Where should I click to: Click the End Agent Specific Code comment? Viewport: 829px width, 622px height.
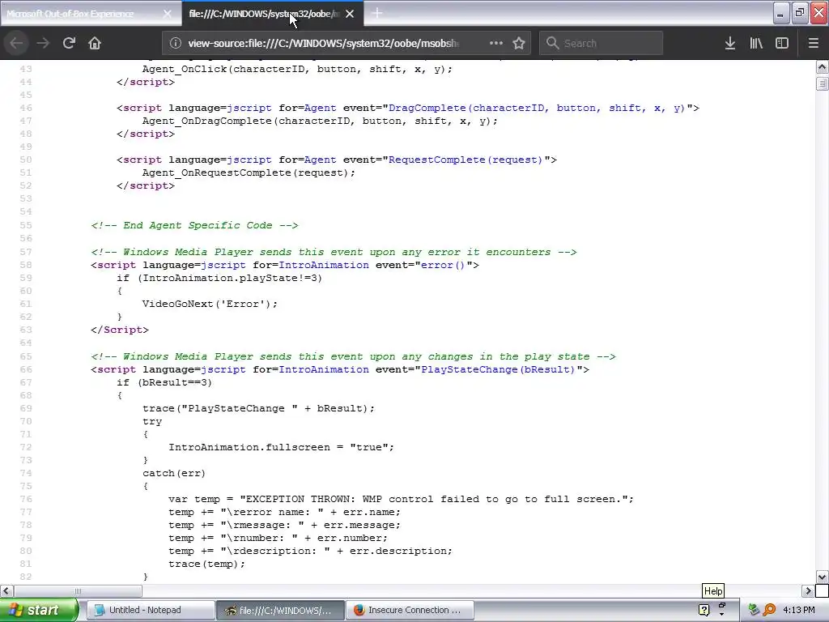(x=194, y=225)
